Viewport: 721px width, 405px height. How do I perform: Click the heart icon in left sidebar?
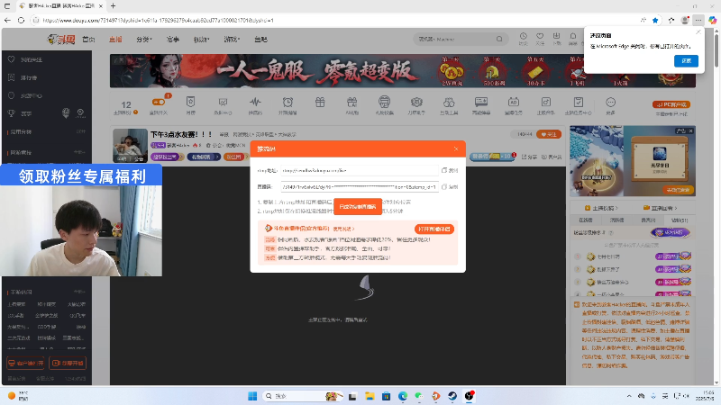12,59
